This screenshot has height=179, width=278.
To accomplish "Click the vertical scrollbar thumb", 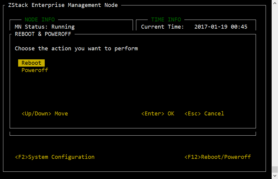I will pyautogui.click(x=275, y=169).
